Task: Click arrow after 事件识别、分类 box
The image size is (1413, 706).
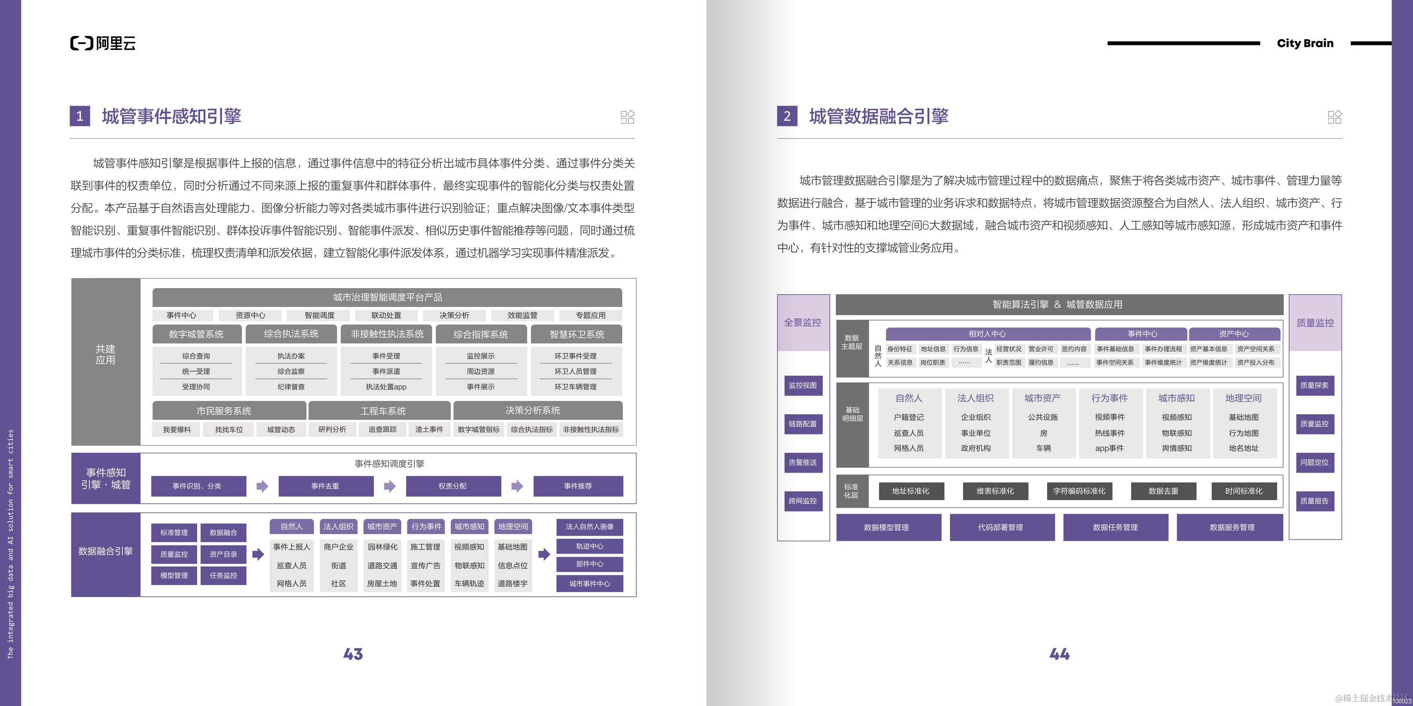Action: (262, 486)
